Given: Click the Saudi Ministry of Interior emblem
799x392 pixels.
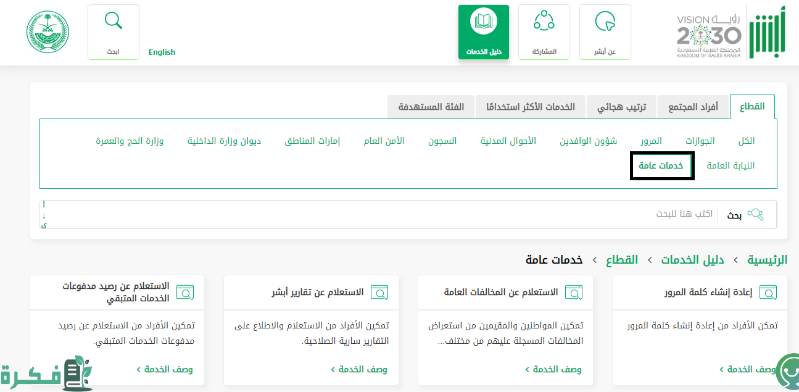Looking at the screenshot, I should point(48,31).
